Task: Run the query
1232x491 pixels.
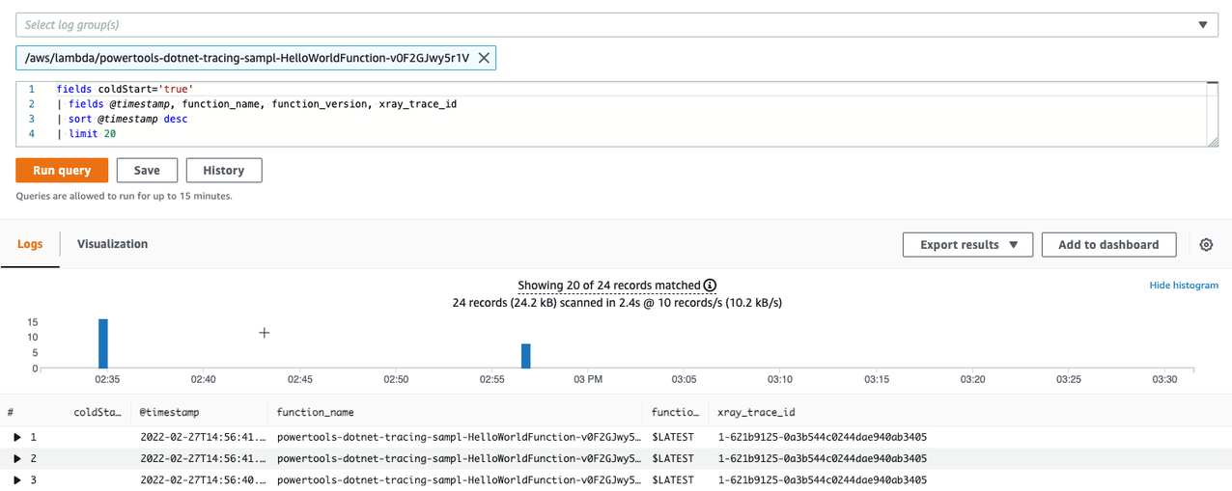Action: click(62, 171)
